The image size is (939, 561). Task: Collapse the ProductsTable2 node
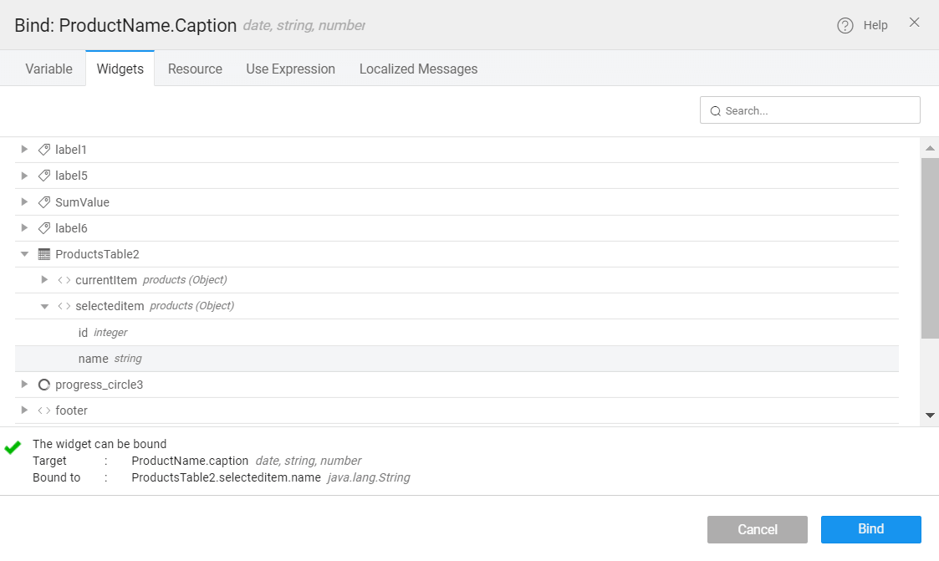point(24,254)
